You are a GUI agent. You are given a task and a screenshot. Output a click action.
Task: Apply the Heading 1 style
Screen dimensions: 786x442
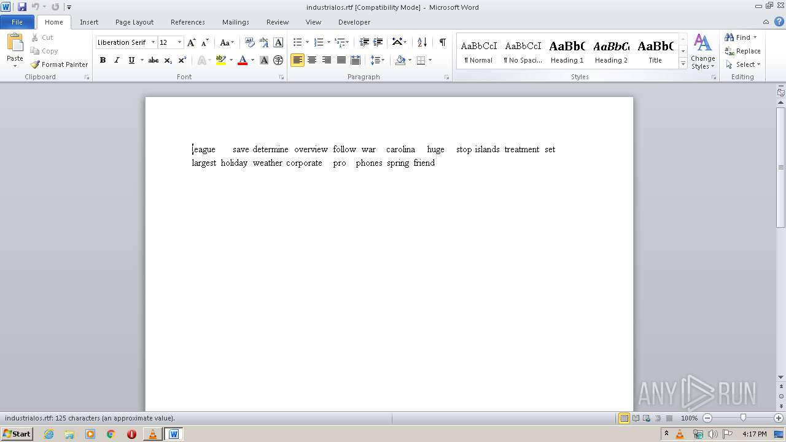point(567,51)
